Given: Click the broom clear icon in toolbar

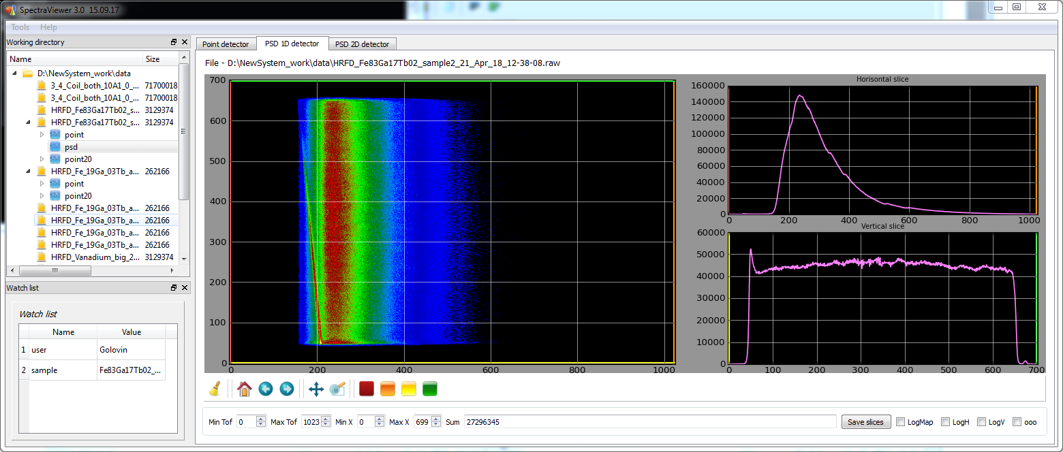Looking at the screenshot, I should pos(215,389).
